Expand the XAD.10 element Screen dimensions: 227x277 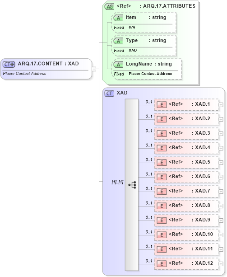pyautogui.click(x=221, y=235)
